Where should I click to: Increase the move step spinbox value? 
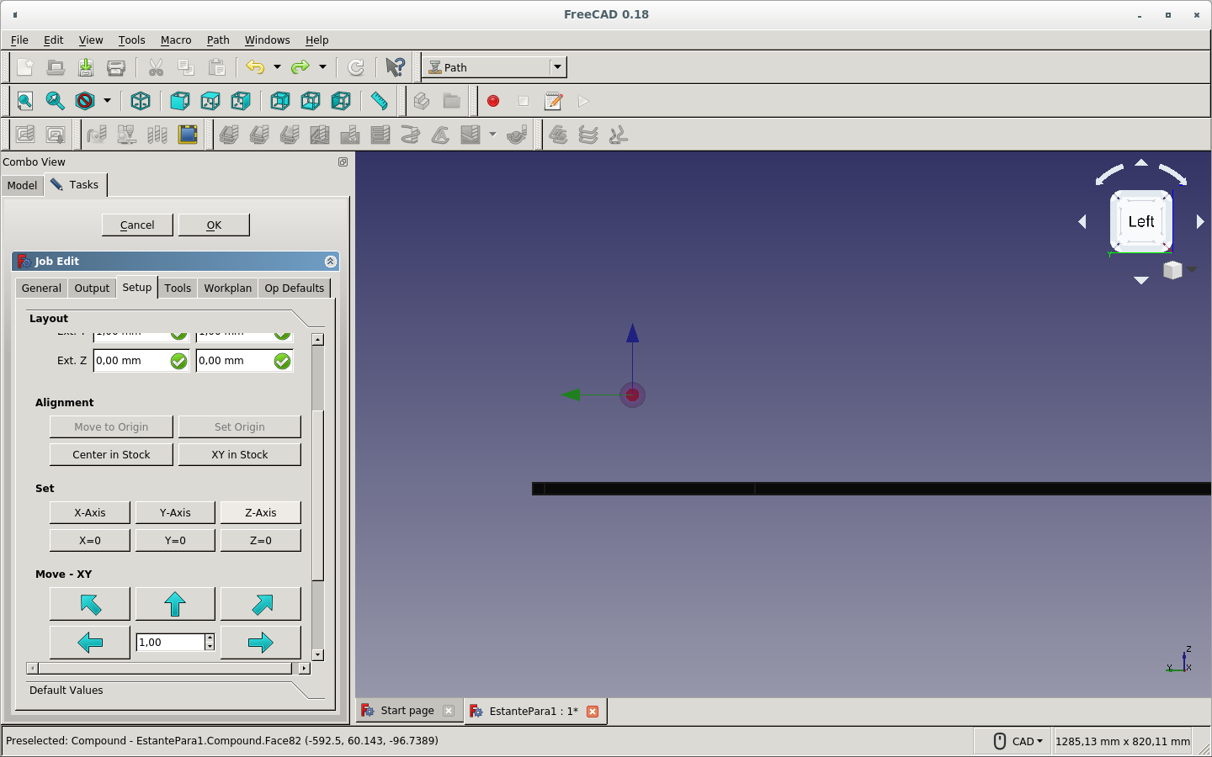210,638
